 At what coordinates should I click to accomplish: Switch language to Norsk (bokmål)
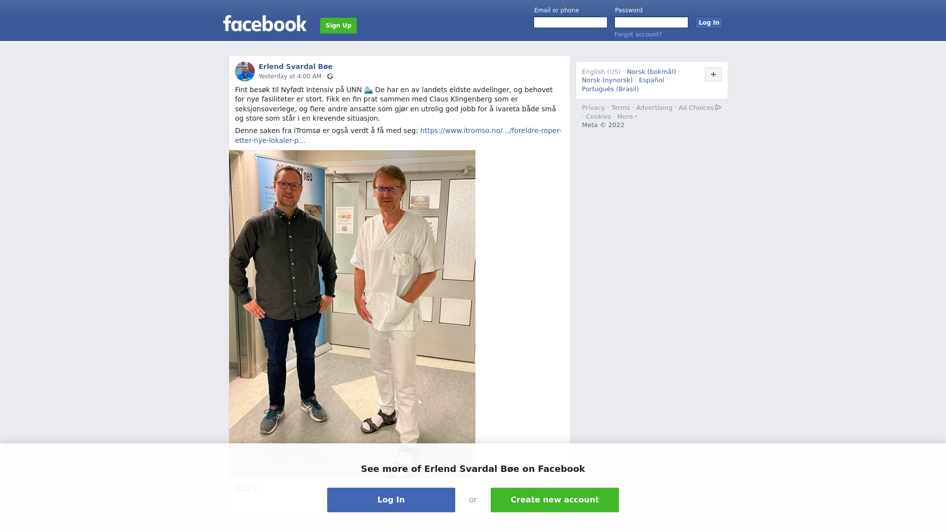[x=651, y=72]
